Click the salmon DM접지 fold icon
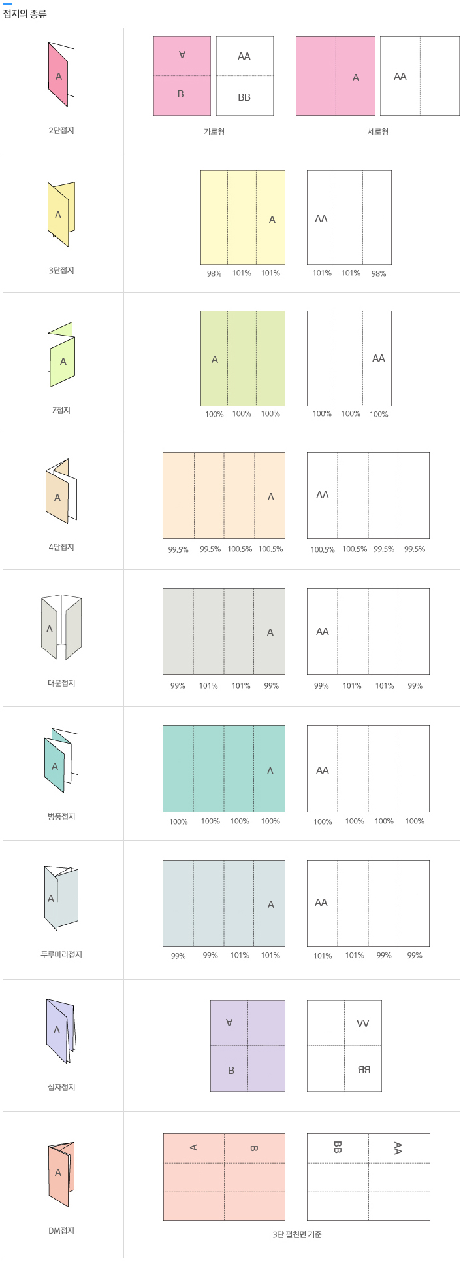Image resolution: width=463 pixels, height=1261 pixels. (x=61, y=1173)
